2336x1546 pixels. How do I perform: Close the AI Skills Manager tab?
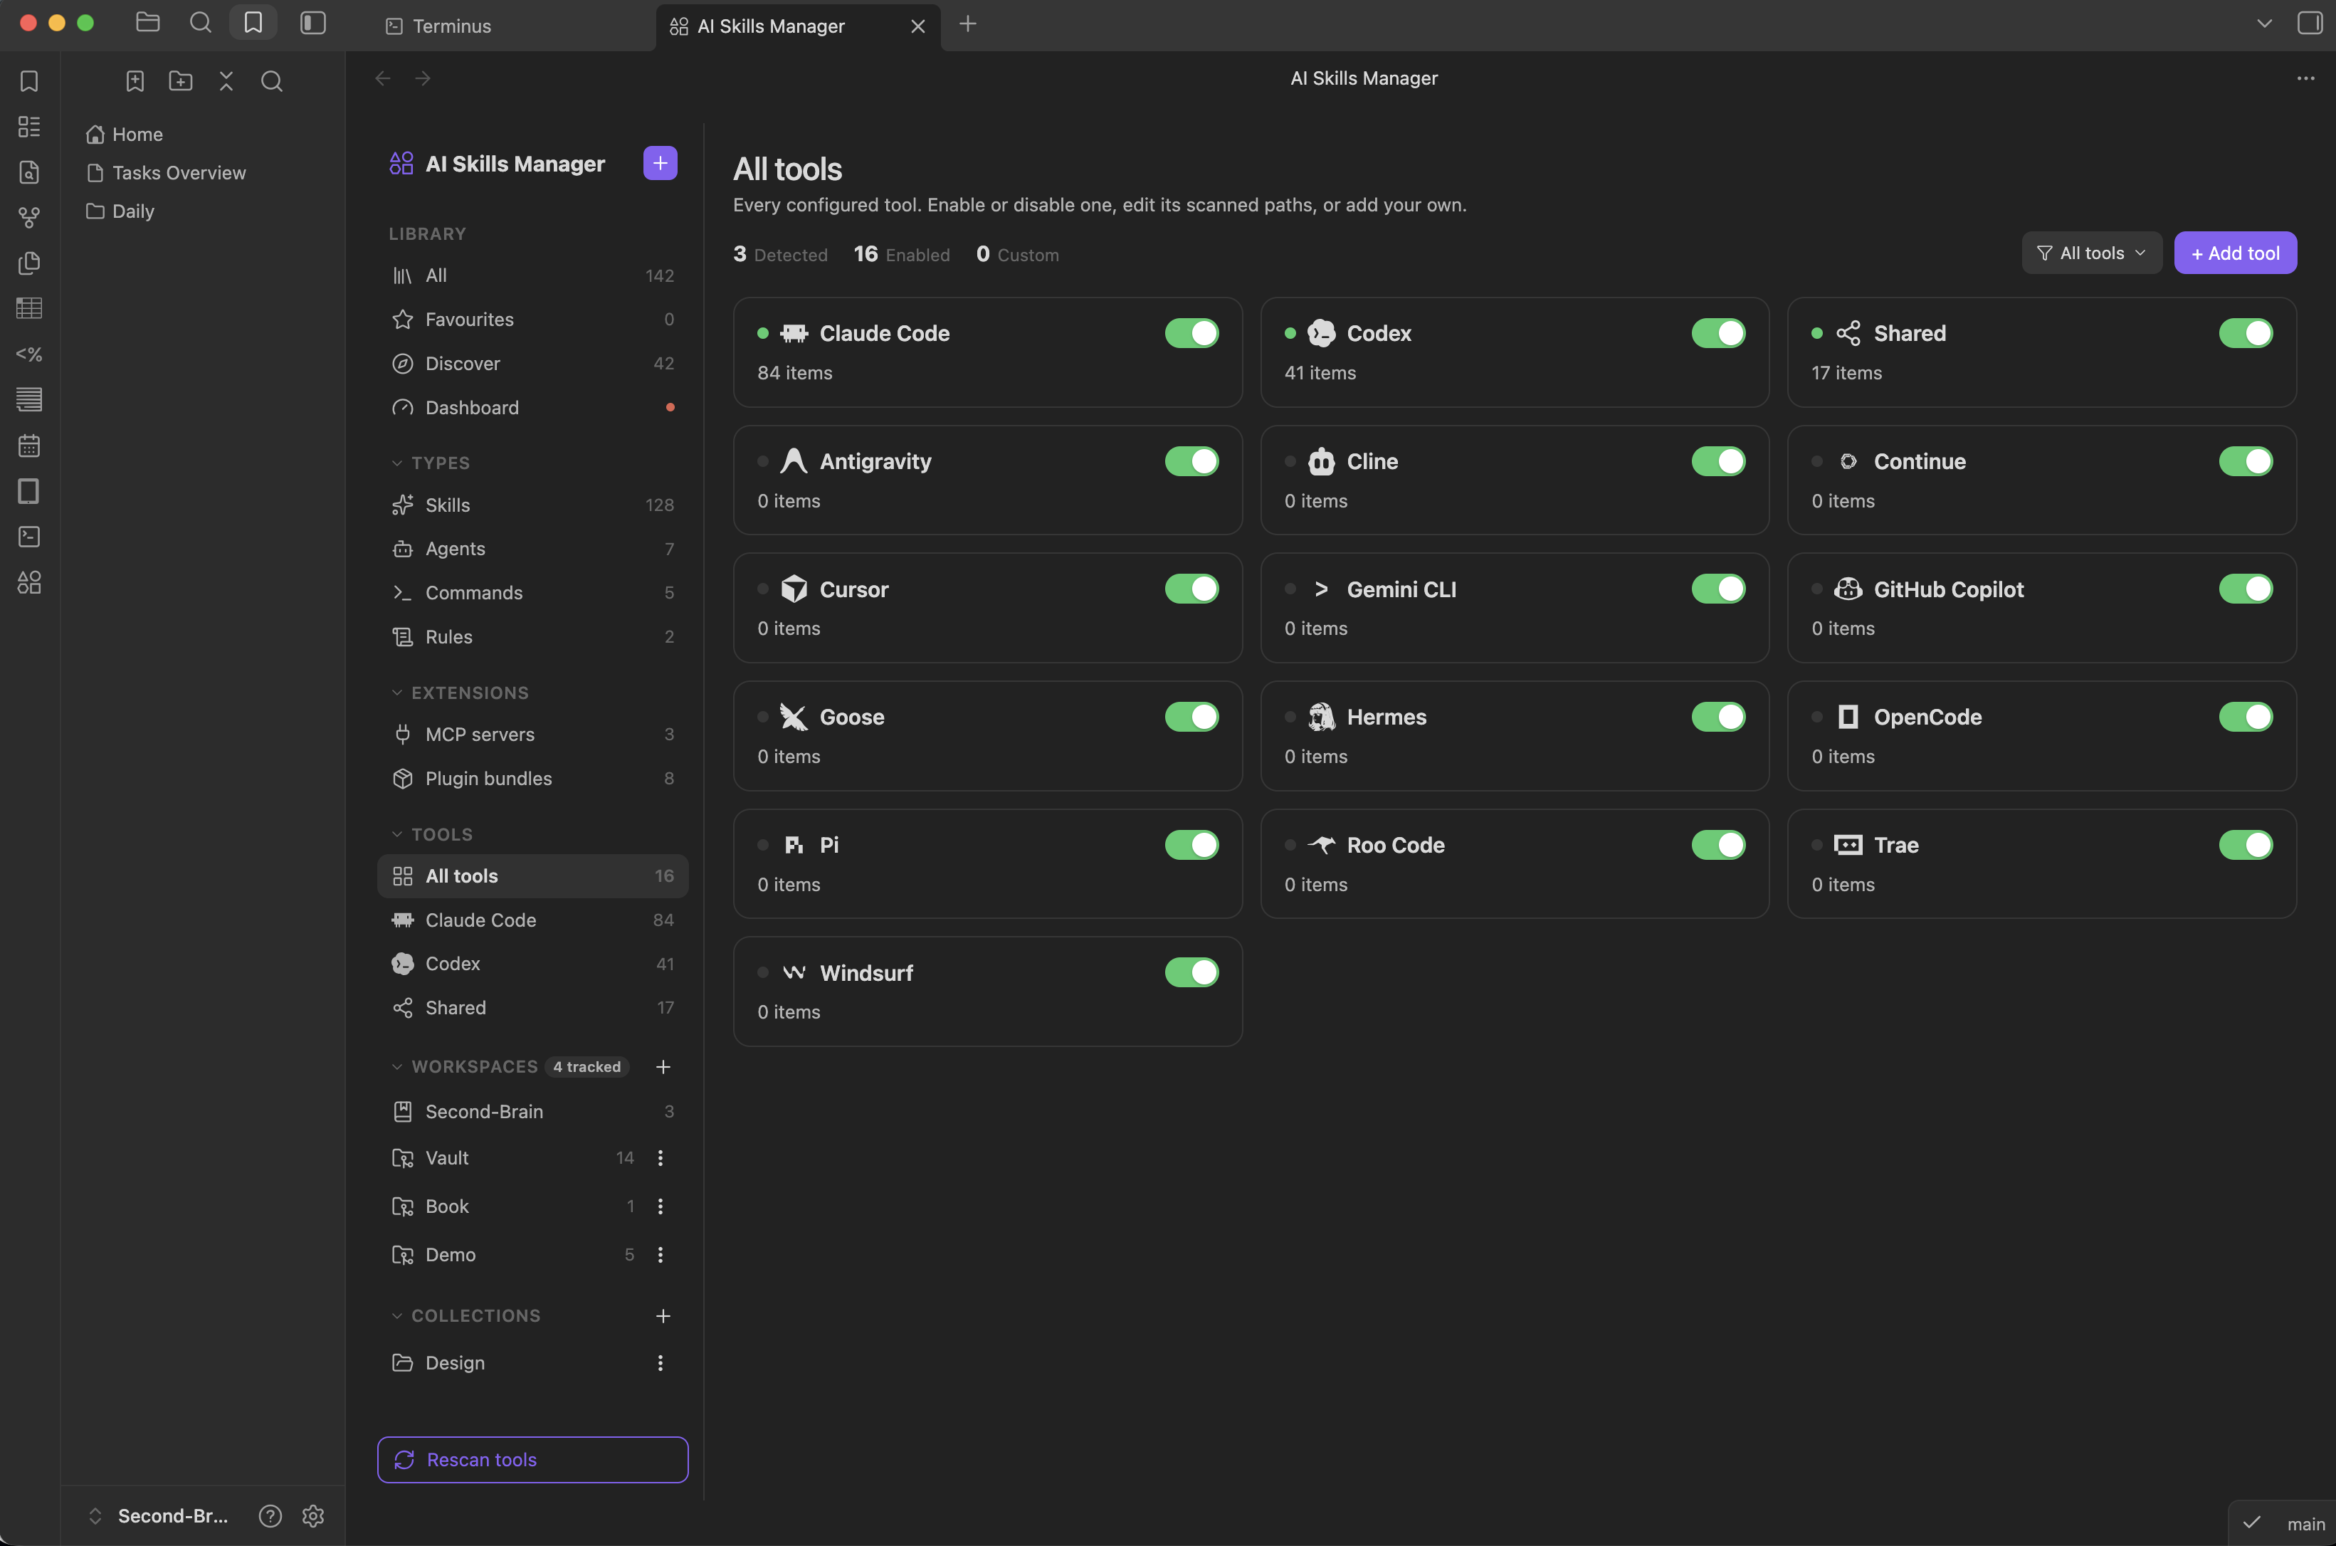(x=917, y=26)
